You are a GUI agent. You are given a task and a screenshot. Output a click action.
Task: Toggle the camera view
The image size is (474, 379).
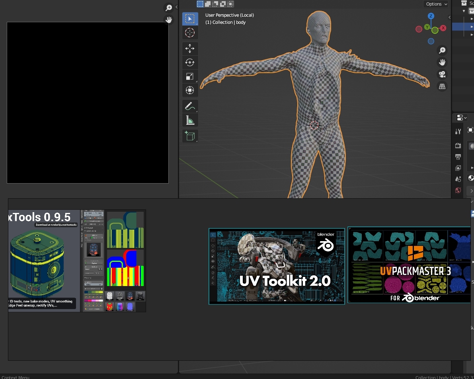442,74
